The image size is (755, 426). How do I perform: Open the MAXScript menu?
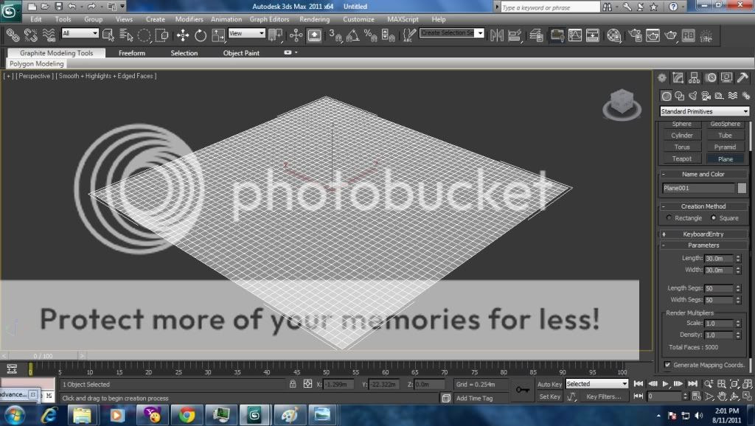click(x=403, y=19)
